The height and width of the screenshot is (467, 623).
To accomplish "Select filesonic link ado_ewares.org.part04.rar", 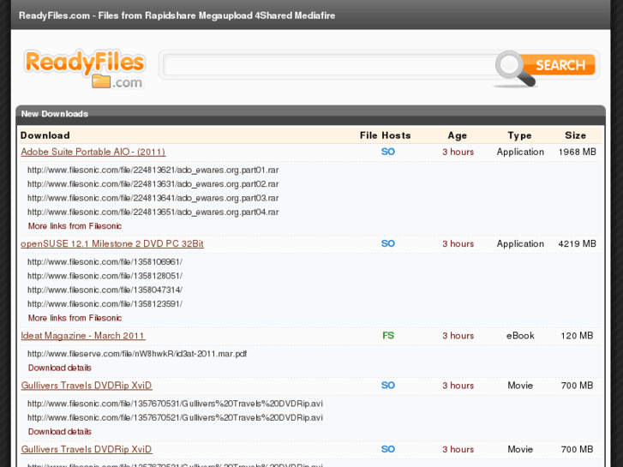I will [153, 212].
